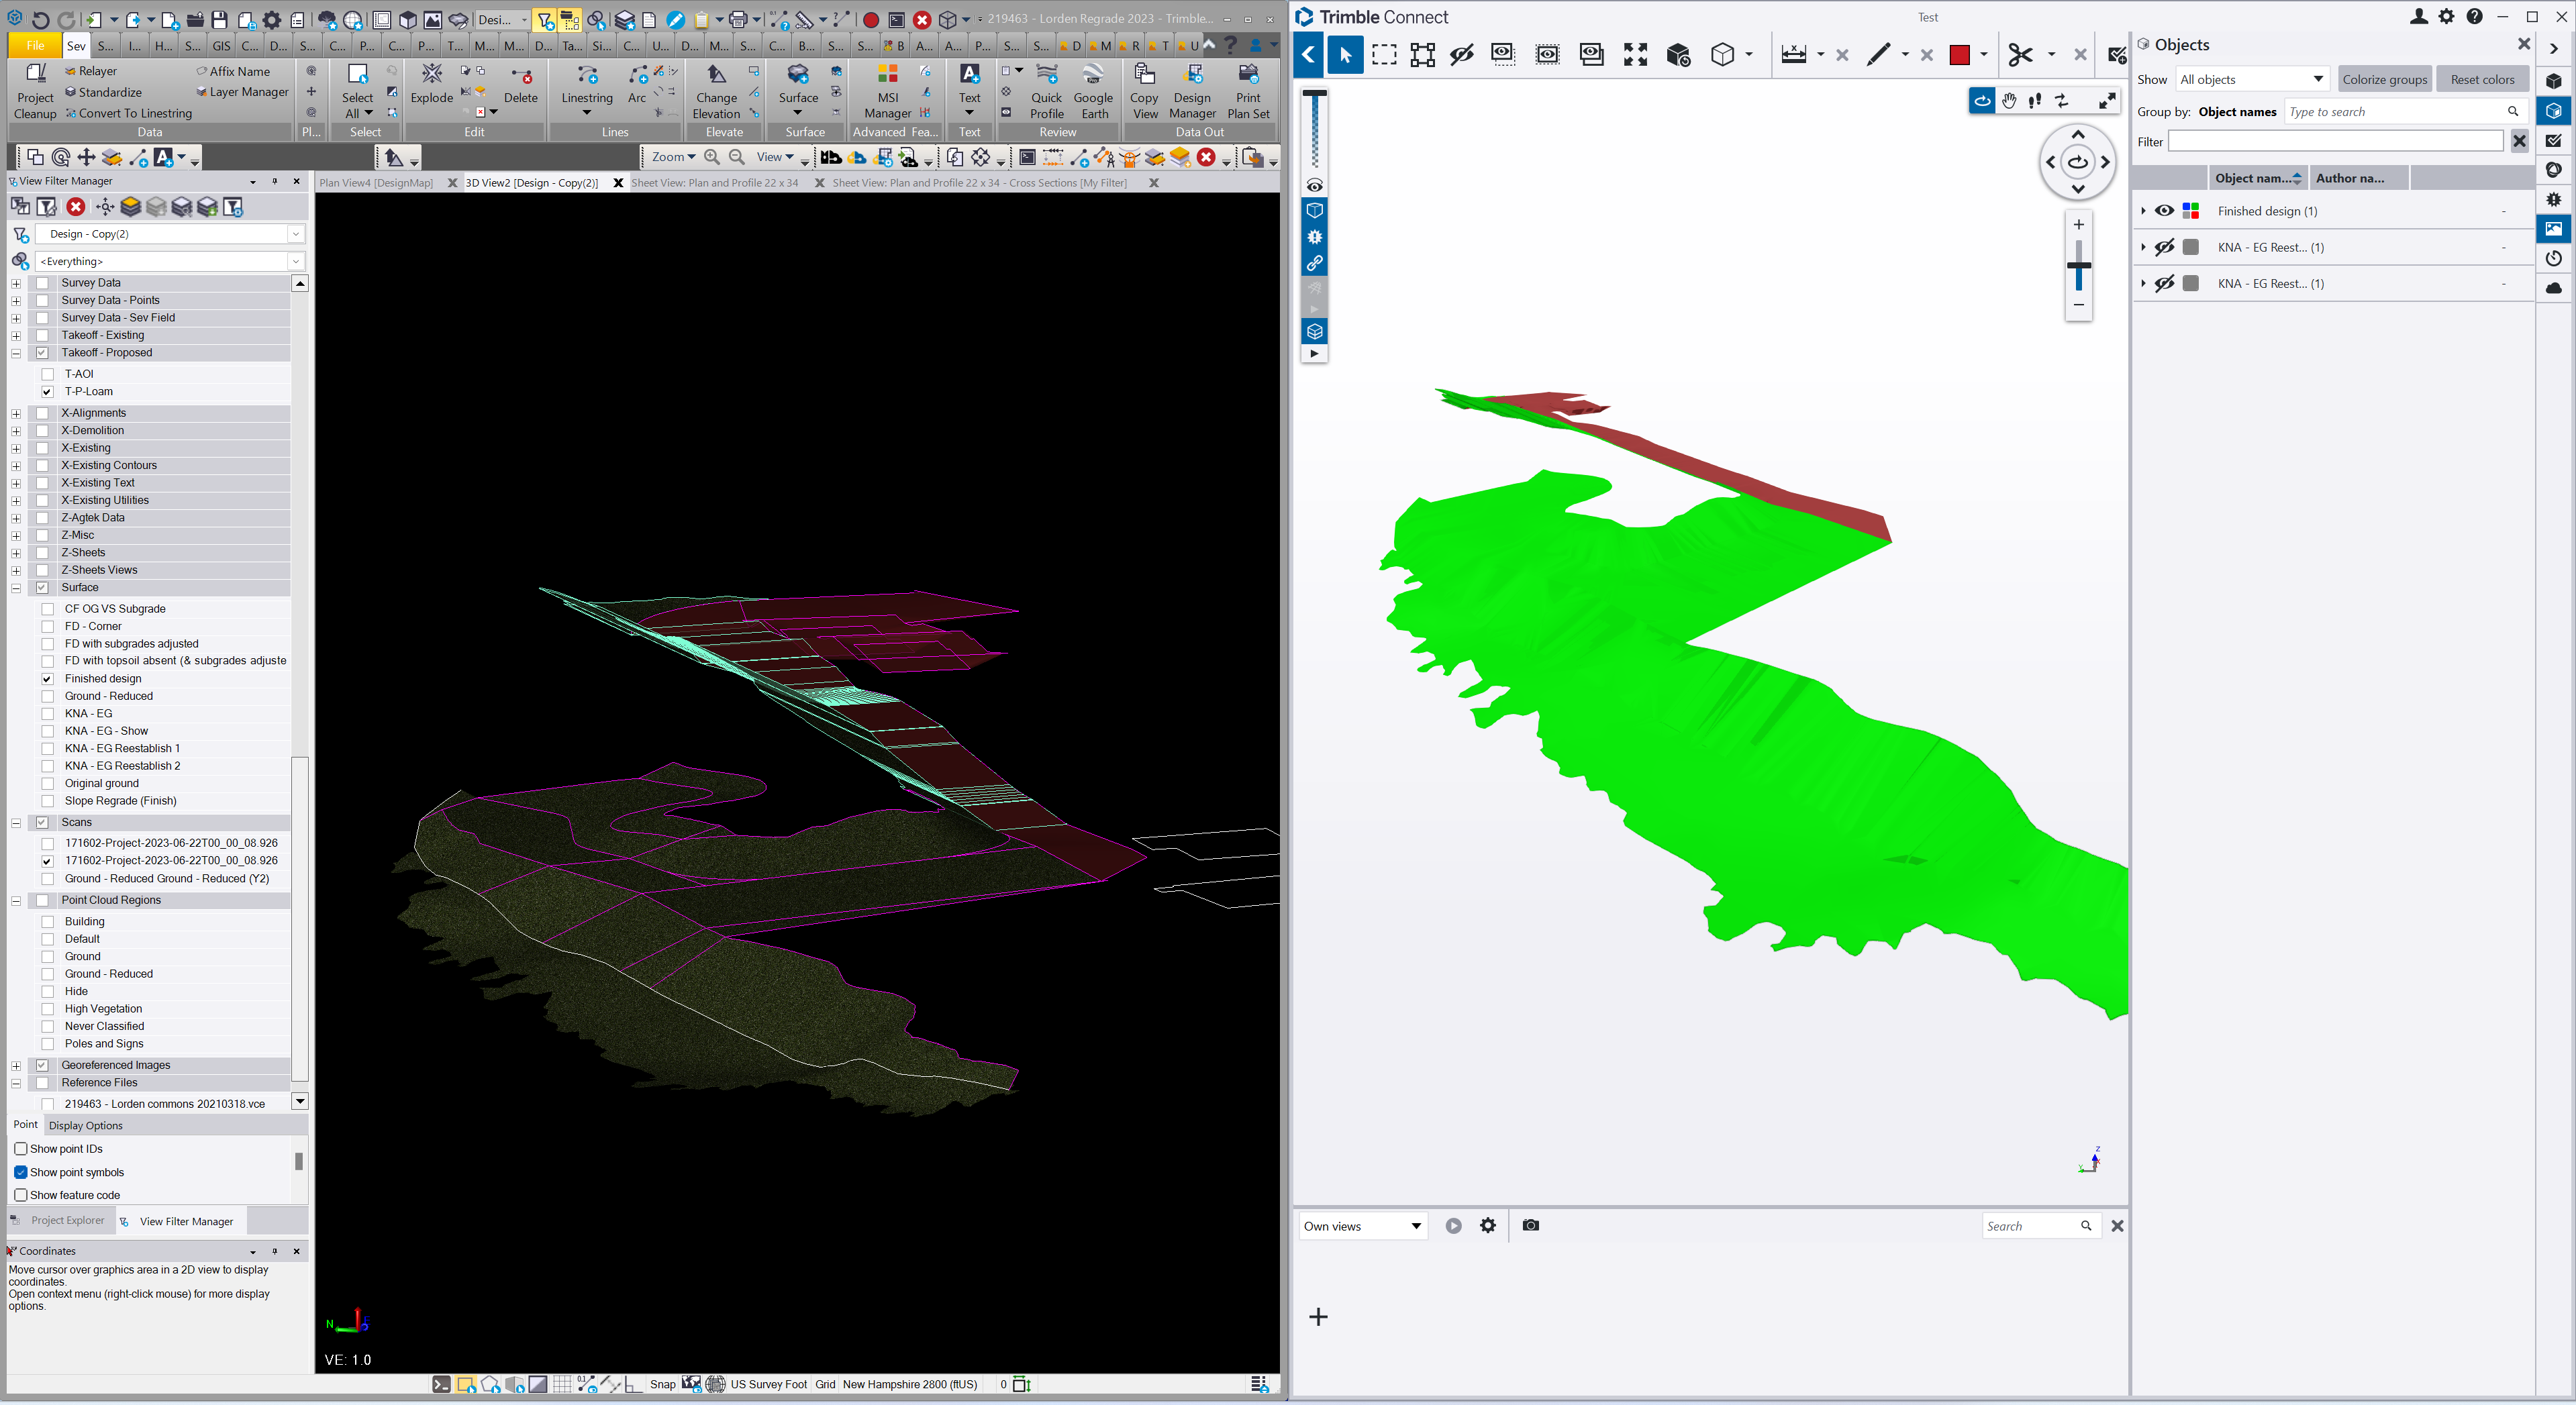
Task: Click the Colorize groups button
Action: point(2384,80)
